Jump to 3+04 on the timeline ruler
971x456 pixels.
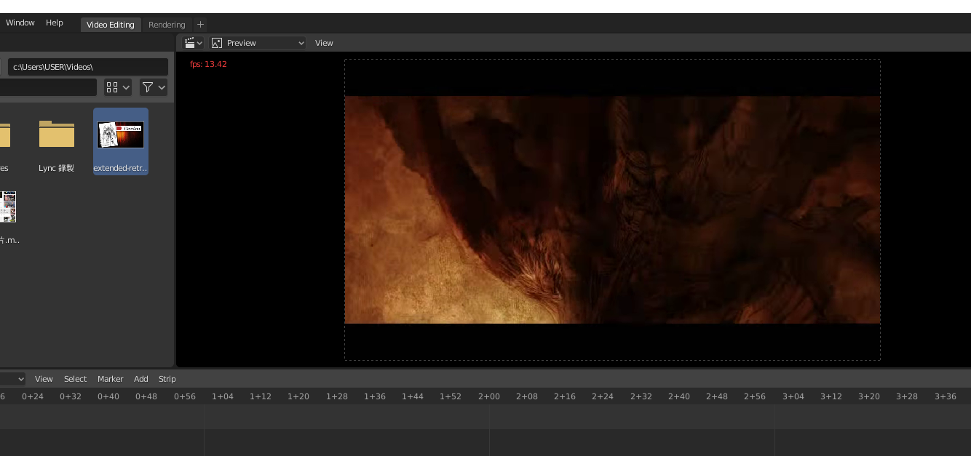tap(793, 396)
